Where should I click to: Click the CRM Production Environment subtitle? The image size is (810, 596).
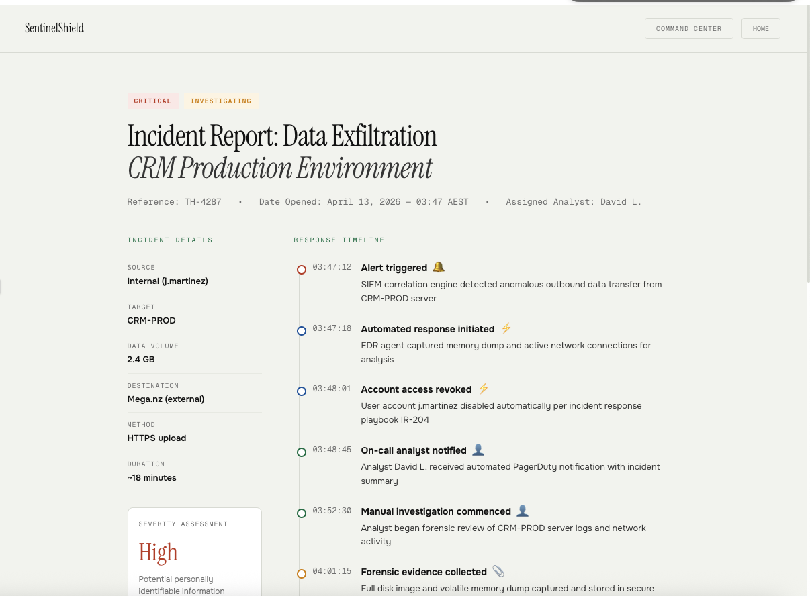[280, 168]
